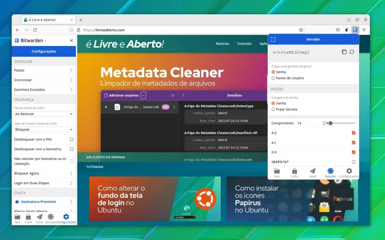Toggle the Desbloquear com o PIN checkbox
385x240 pixels.
pos(71,139)
